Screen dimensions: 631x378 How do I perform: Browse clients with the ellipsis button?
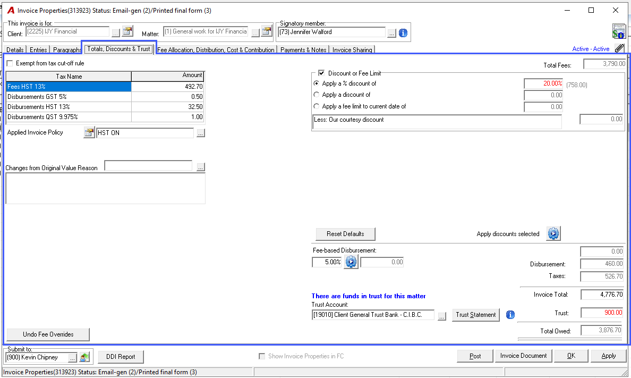[x=115, y=33]
